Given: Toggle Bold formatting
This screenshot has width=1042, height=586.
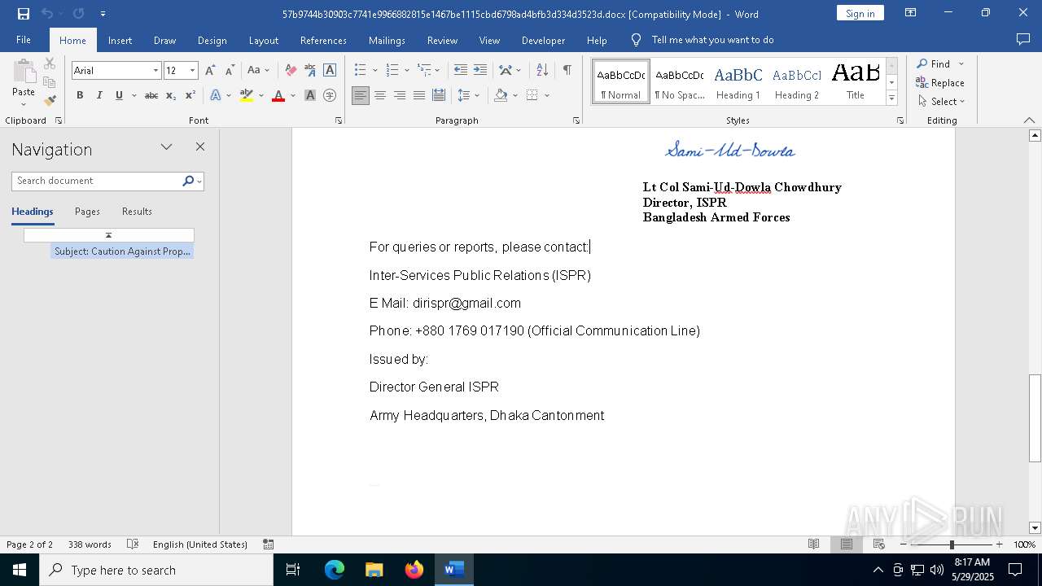Looking at the screenshot, I should (x=80, y=95).
